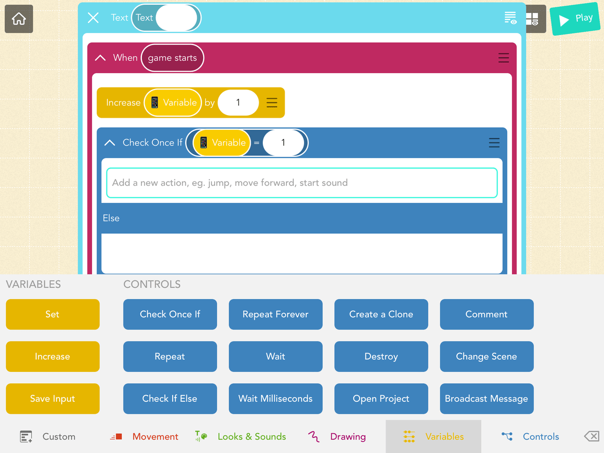Add a Repeat block
The width and height of the screenshot is (604, 453).
170,356
